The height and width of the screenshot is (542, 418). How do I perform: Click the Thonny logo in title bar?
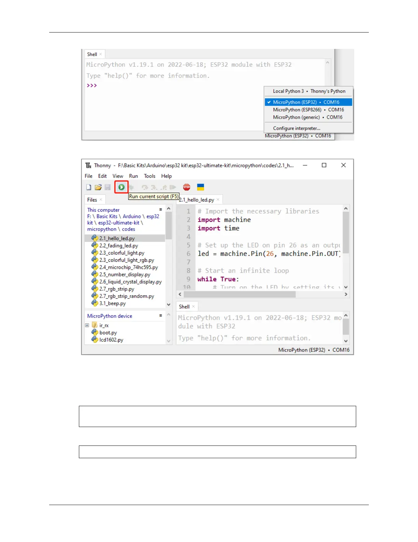pos(88,165)
